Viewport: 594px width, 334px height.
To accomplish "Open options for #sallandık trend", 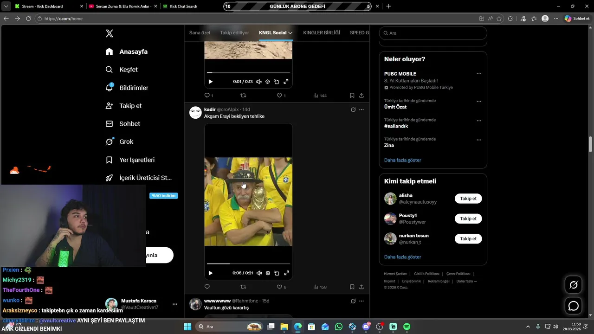I will 479,121.
